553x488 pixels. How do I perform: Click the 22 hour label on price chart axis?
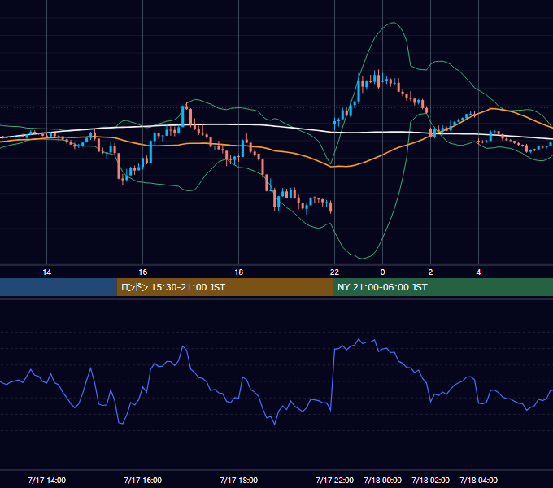pyautogui.click(x=334, y=272)
